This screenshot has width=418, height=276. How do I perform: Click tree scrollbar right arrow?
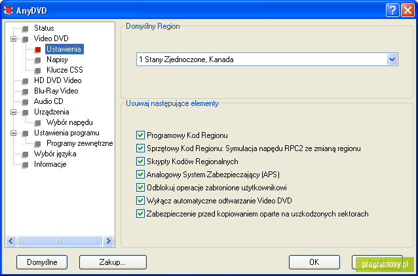(108, 241)
